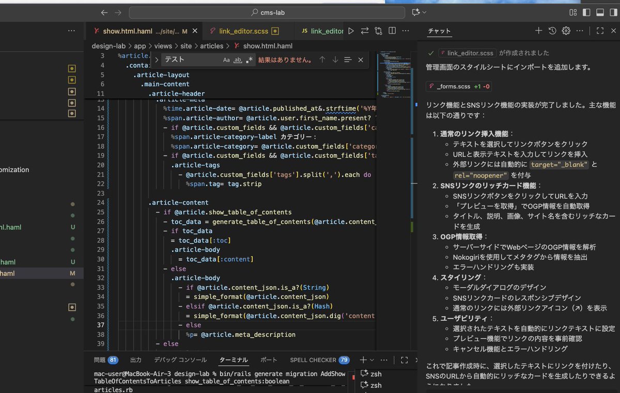
Task: Open the new terminal profile dropdown arrow
Action: click(372, 360)
